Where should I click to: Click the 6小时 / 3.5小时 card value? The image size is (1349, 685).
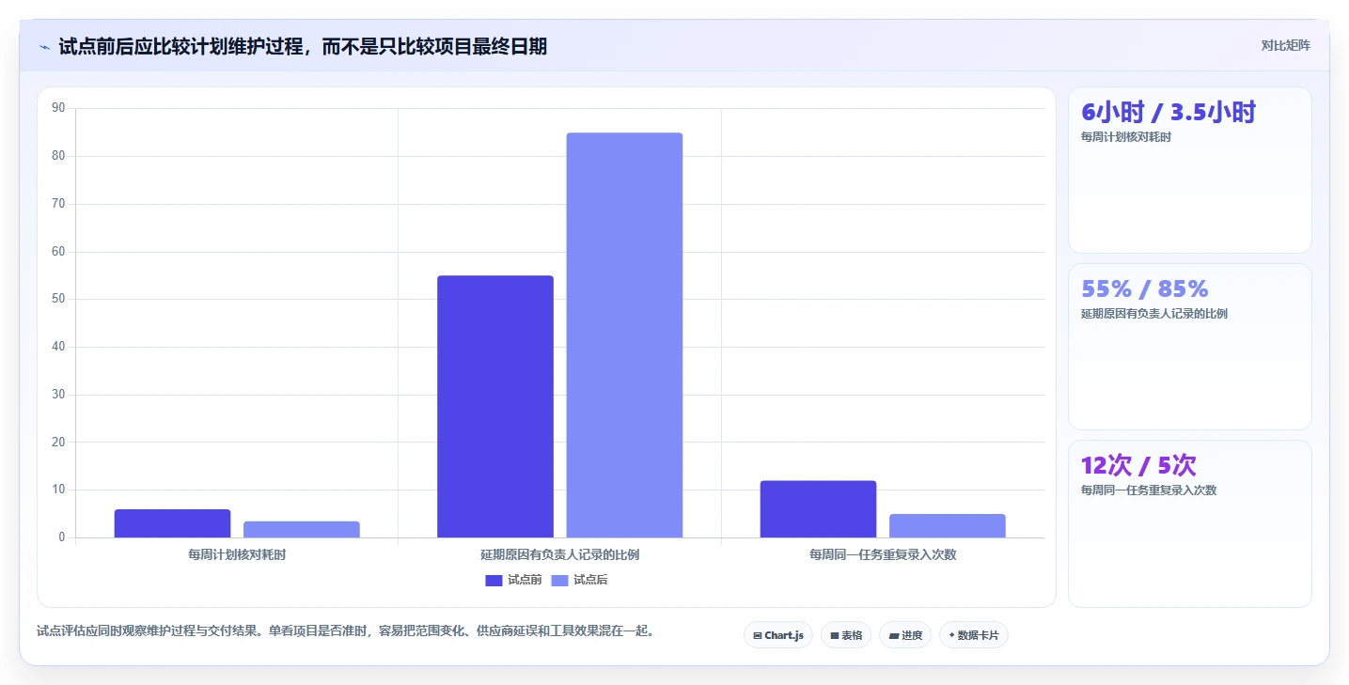click(1169, 113)
